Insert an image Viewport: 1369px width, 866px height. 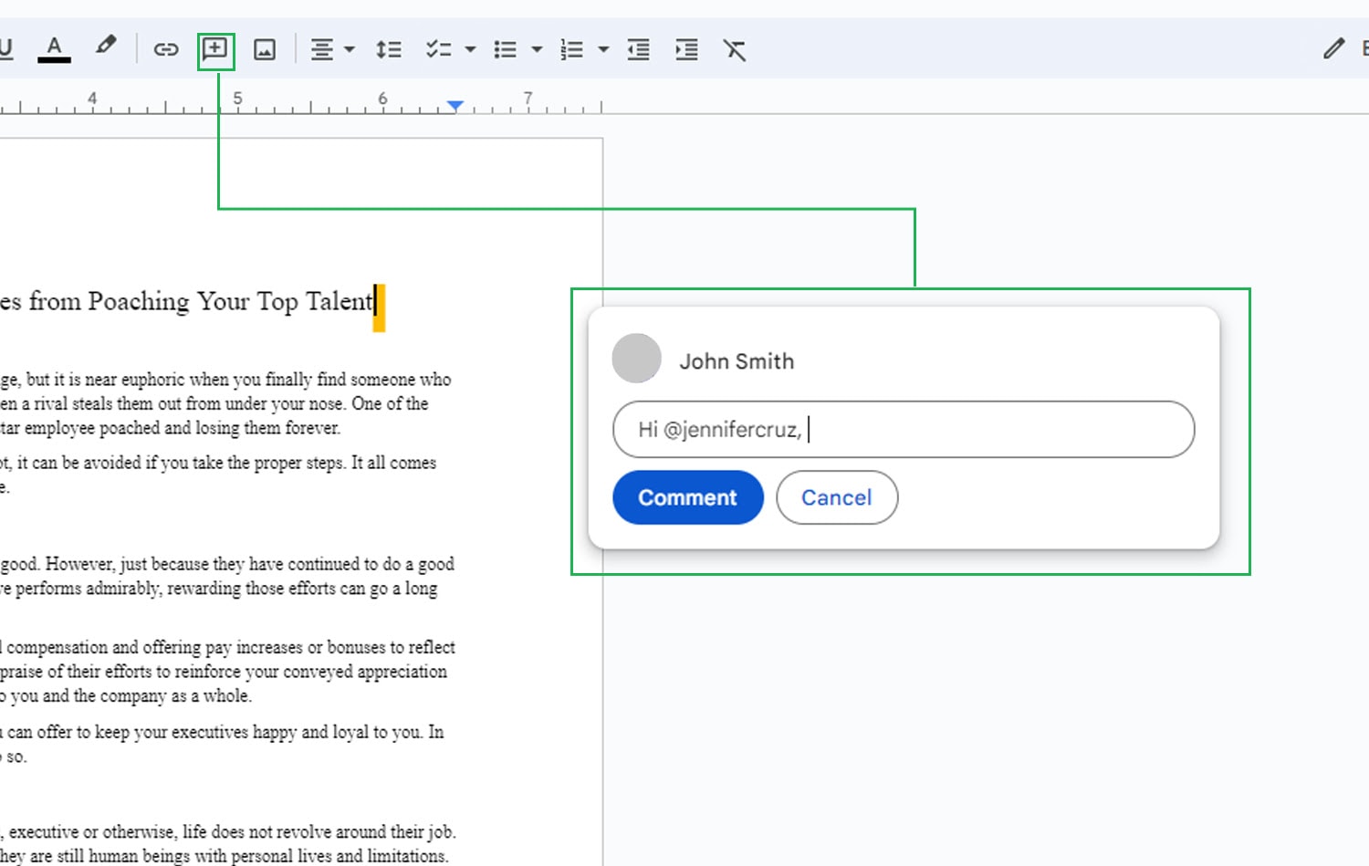pyautogui.click(x=263, y=49)
